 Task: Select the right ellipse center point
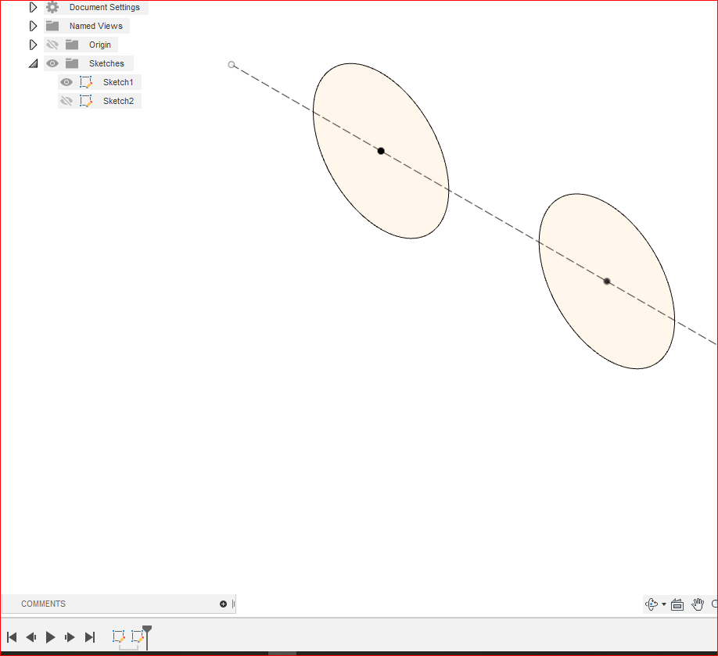pyautogui.click(x=607, y=281)
